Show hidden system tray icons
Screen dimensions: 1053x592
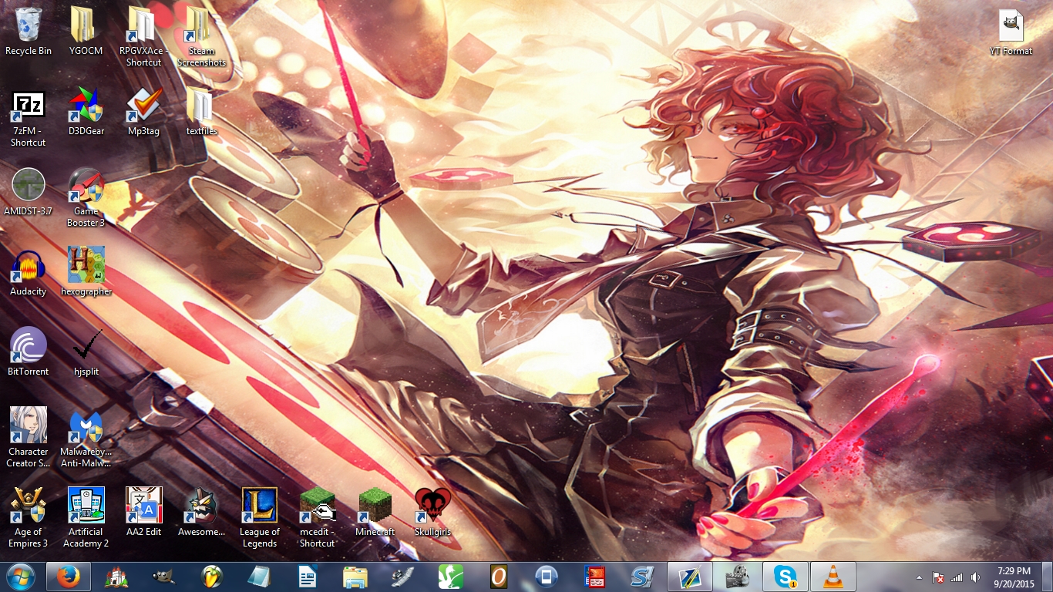tap(919, 577)
